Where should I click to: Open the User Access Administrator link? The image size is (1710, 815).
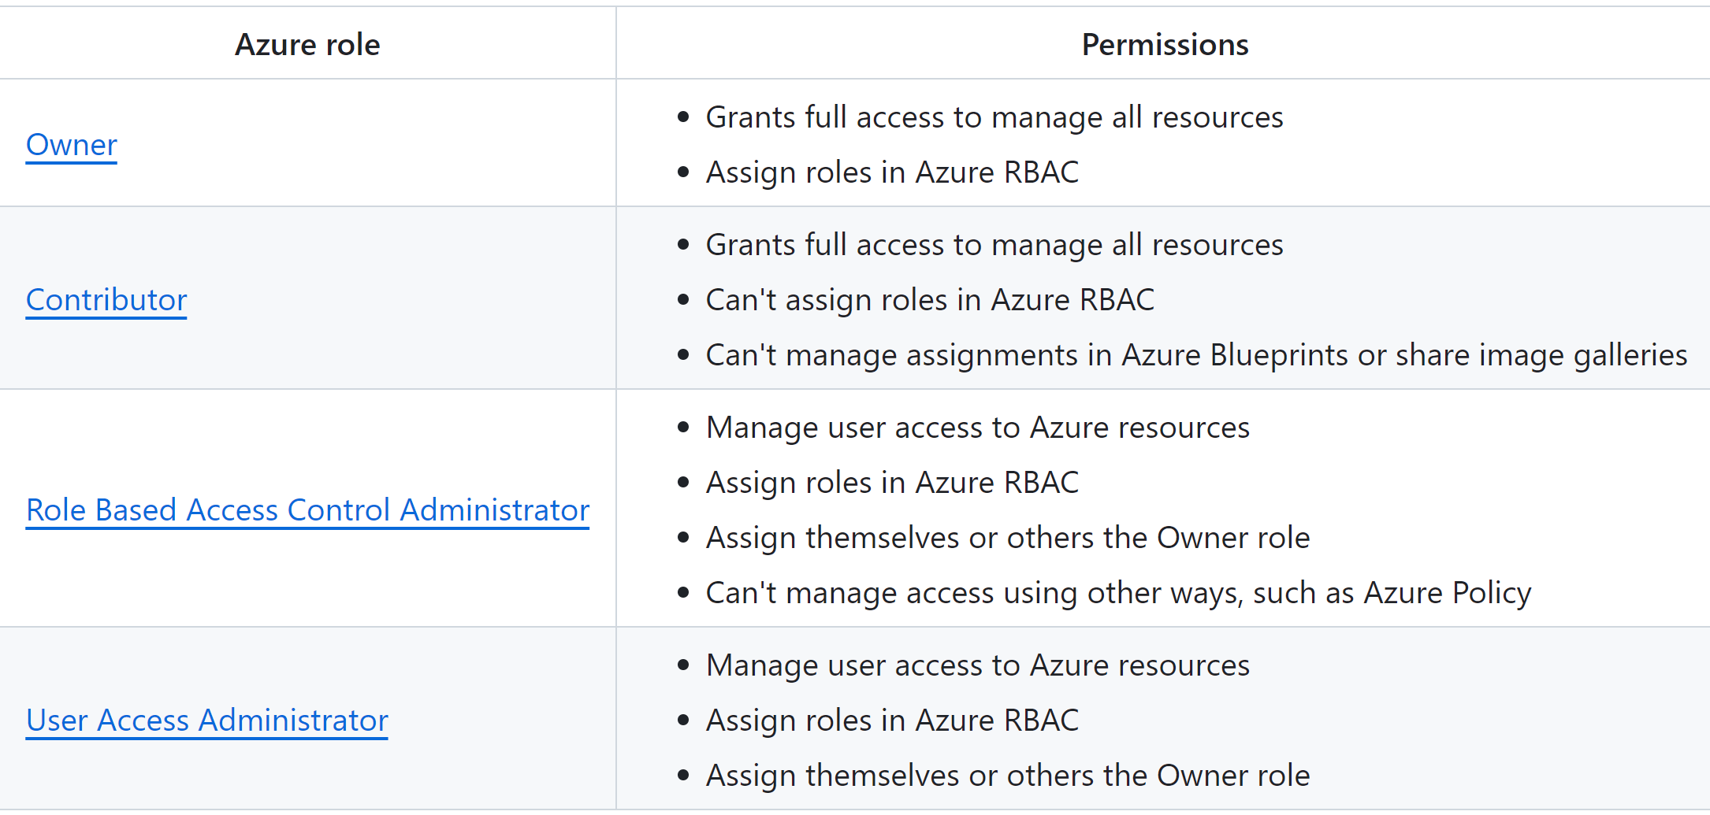click(x=207, y=721)
